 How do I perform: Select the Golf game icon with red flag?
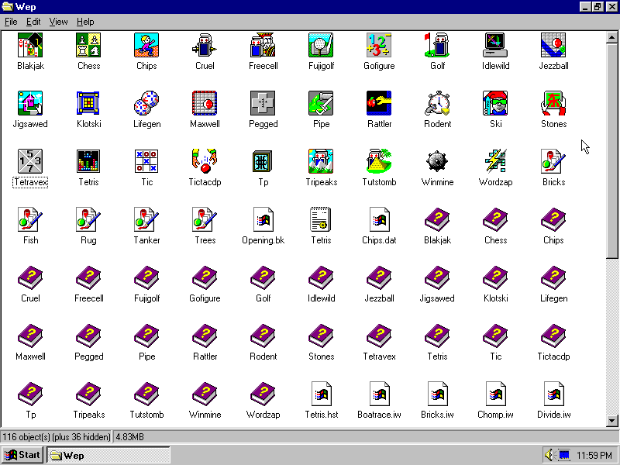(x=437, y=45)
